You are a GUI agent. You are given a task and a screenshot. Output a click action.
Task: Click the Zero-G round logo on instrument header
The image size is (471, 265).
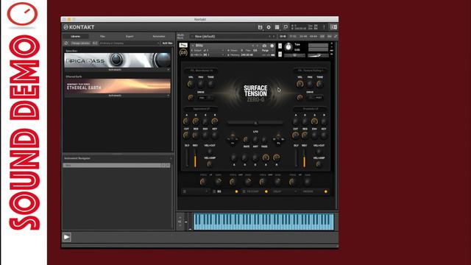[x=183, y=52]
